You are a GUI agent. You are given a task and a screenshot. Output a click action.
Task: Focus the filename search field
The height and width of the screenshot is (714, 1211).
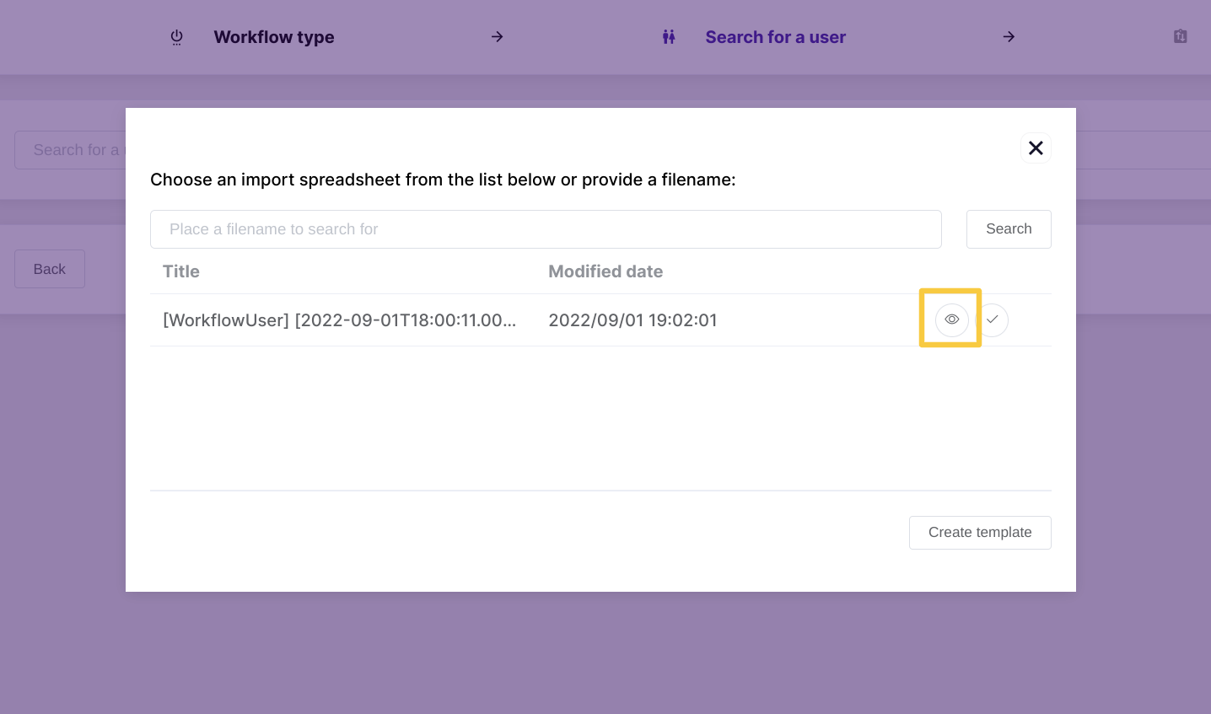(x=546, y=229)
